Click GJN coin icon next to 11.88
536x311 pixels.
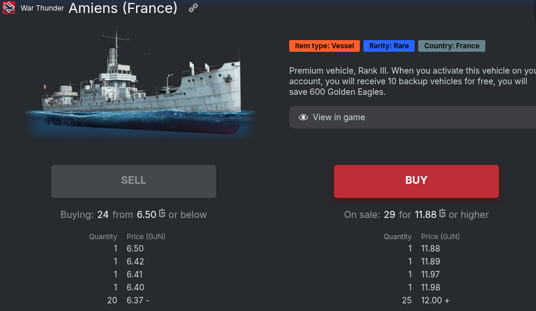(x=442, y=214)
